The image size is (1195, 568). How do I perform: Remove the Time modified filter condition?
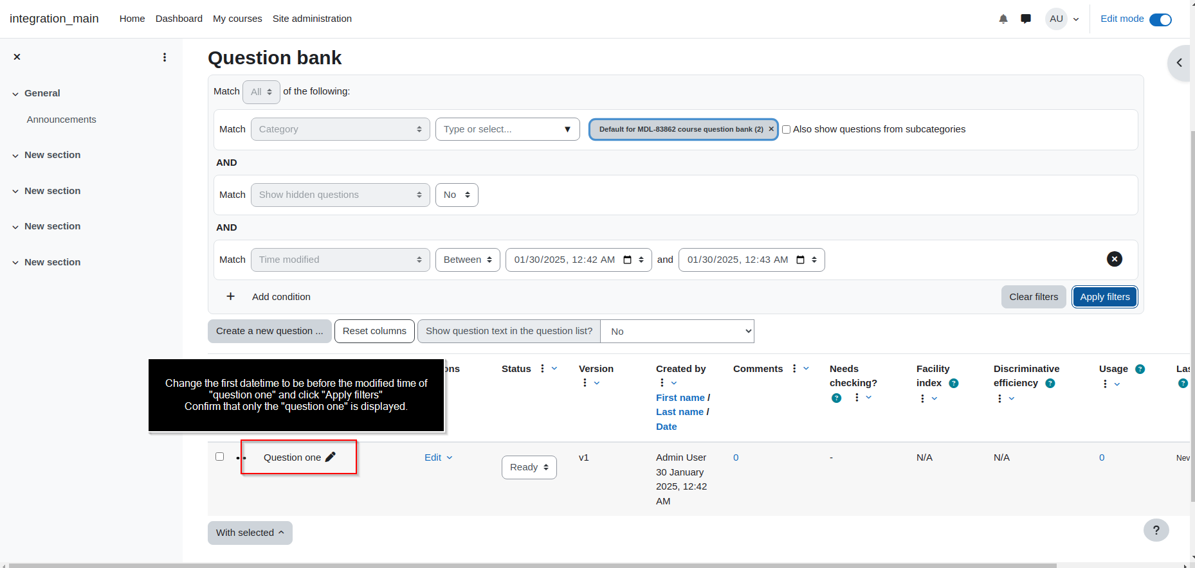[x=1115, y=259]
